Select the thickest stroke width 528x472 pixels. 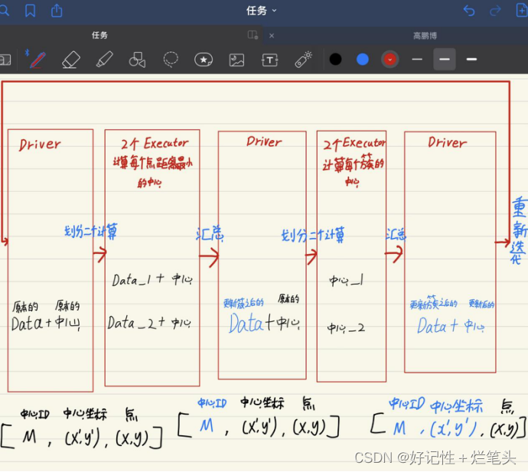point(471,59)
